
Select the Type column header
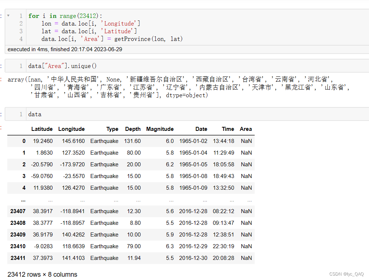(112, 129)
